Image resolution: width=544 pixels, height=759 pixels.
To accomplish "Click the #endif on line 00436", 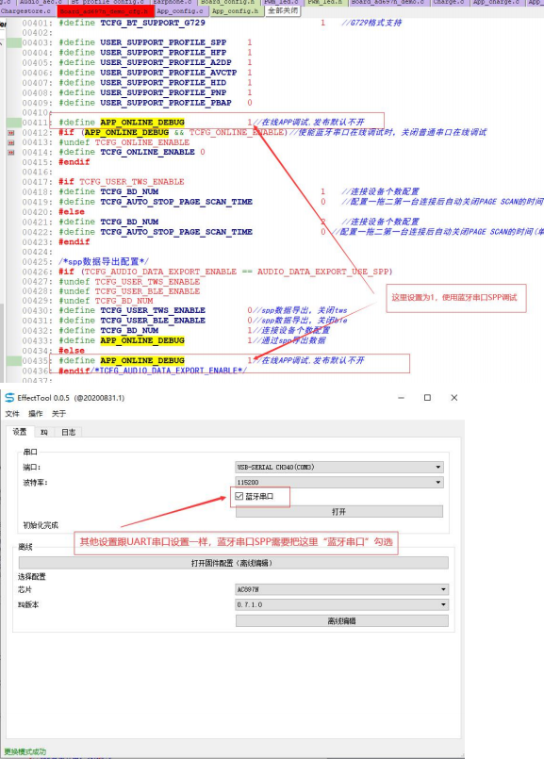I will coord(74,371).
